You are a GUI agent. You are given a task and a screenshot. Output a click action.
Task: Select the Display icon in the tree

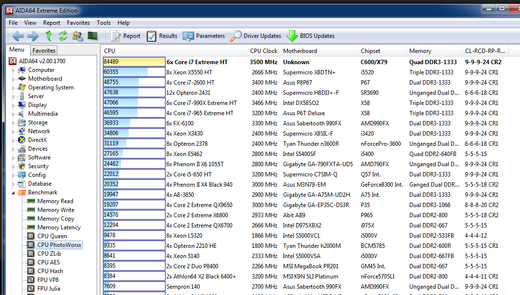click(x=22, y=105)
